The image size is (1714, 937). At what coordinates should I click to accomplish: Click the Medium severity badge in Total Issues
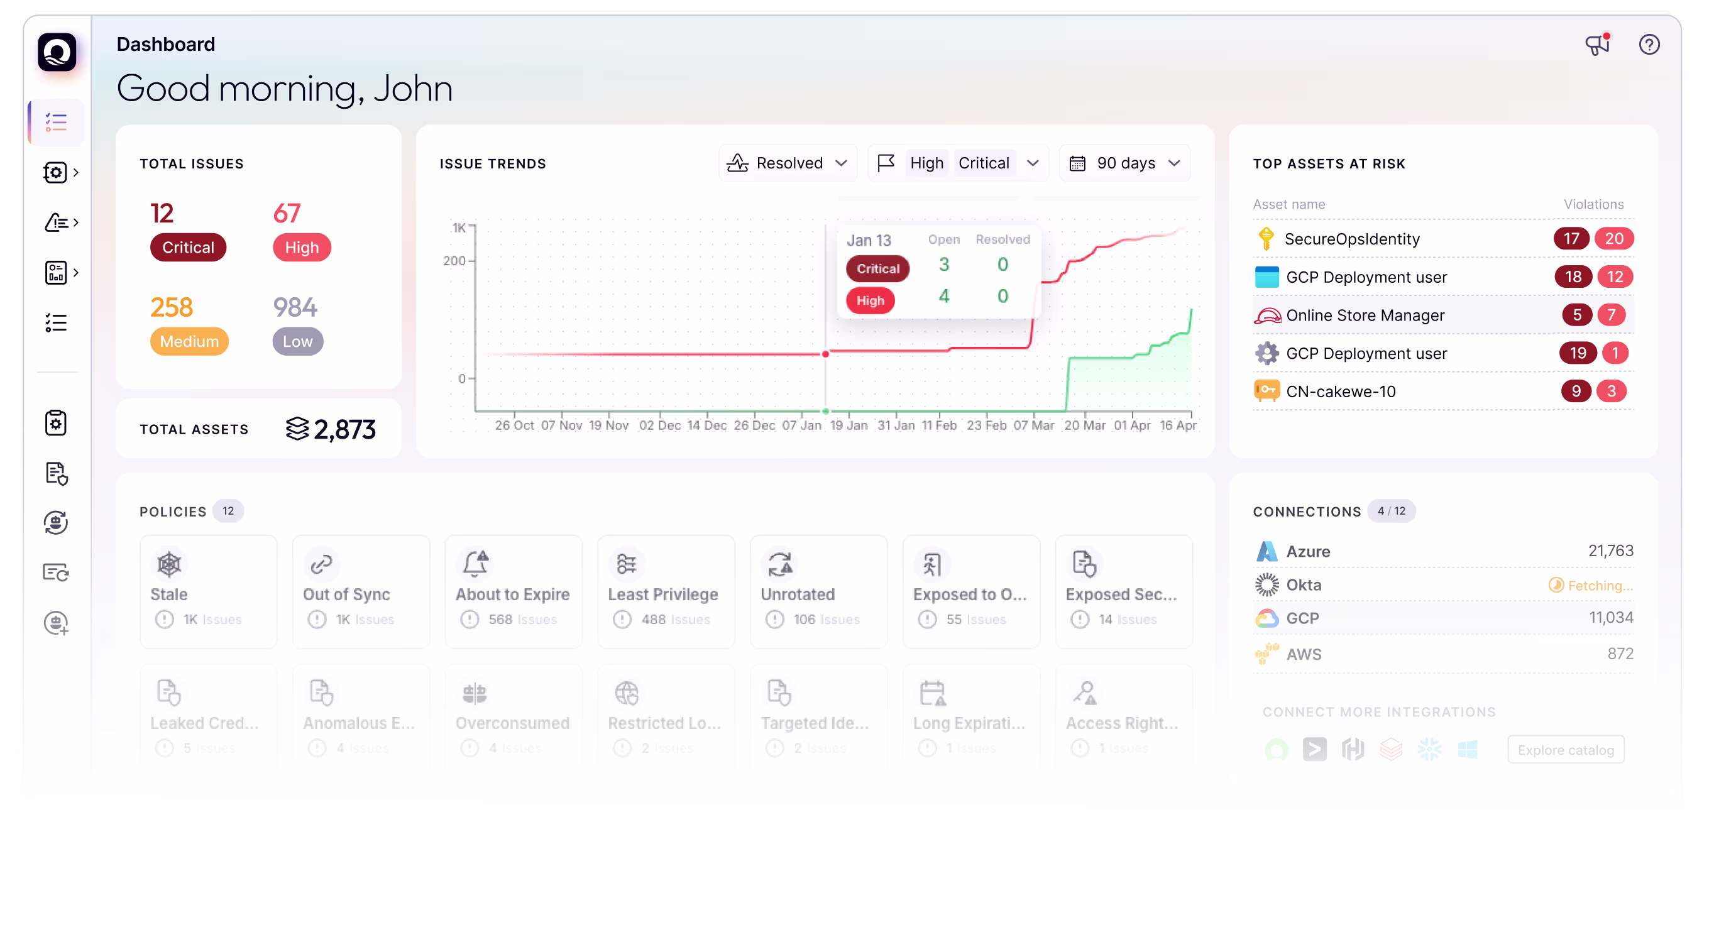pos(189,341)
